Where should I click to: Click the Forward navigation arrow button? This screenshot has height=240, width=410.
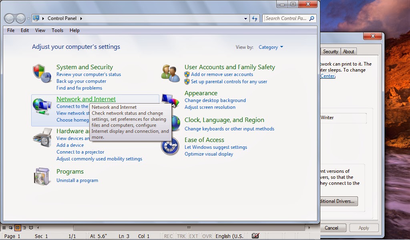tap(20, 18)
